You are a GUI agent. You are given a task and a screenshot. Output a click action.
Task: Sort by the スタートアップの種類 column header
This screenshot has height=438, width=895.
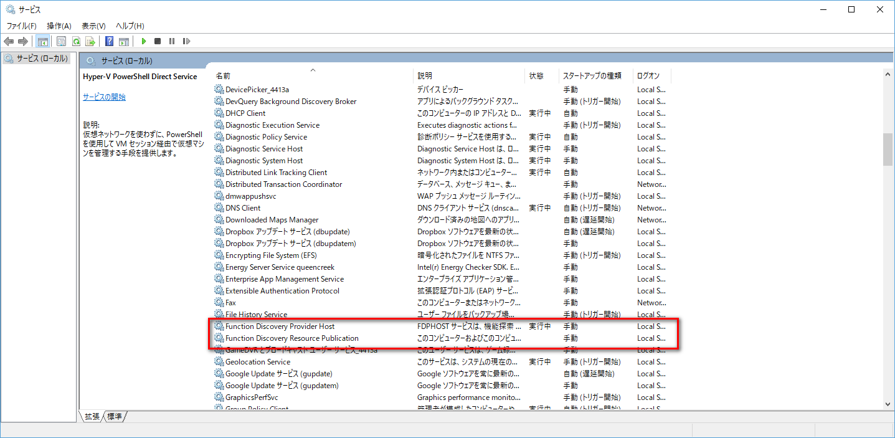[x=592, y=75]
